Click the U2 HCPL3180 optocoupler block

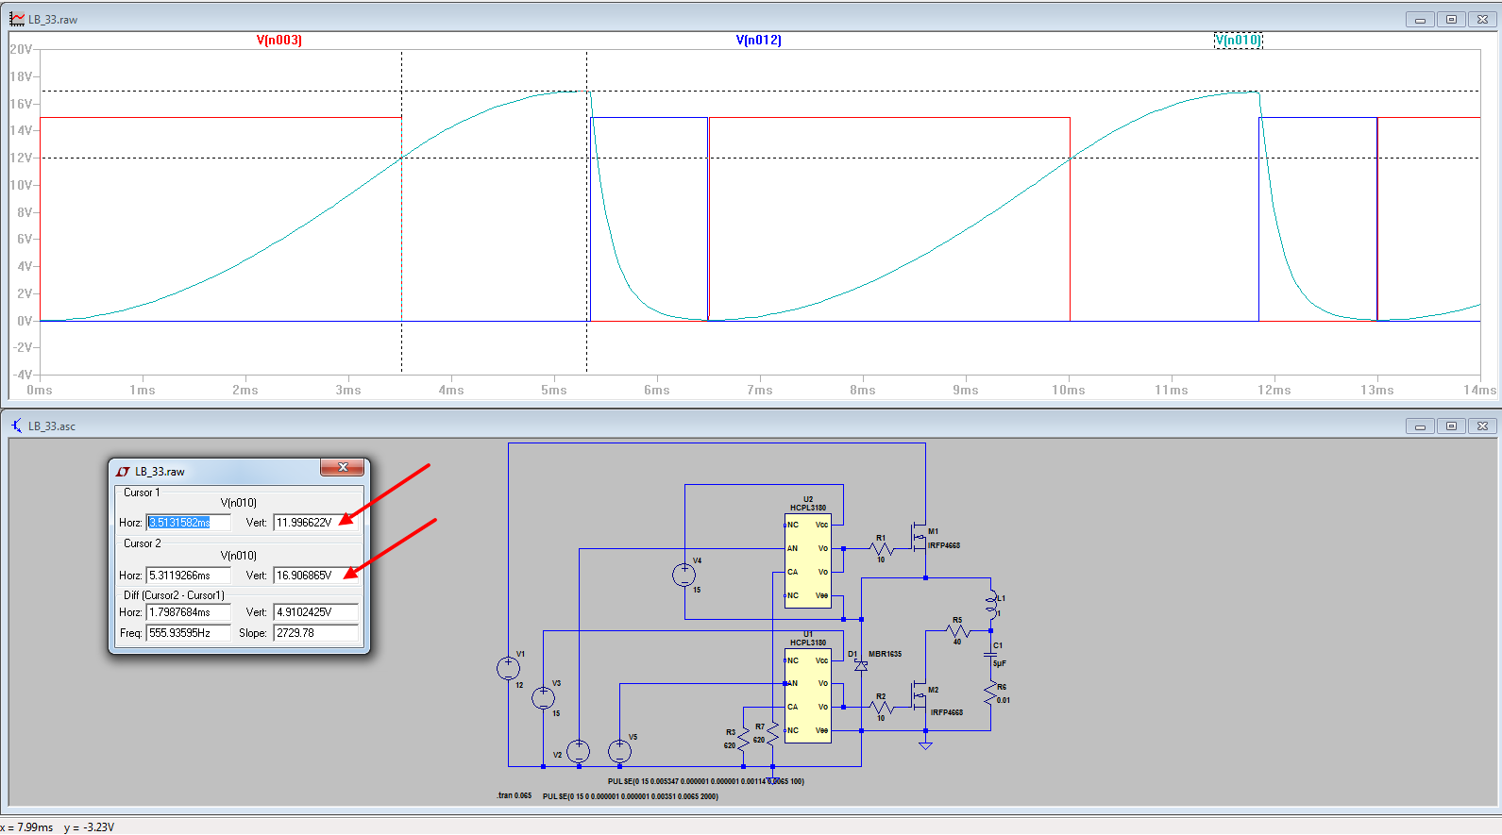tap(807, 560)
